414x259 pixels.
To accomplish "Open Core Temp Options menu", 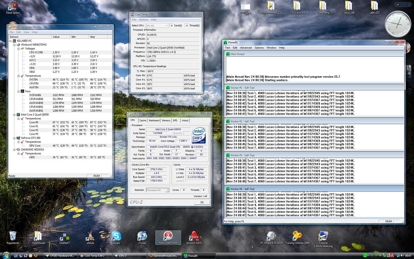I will pyautogui.click(x=144, y=20).
